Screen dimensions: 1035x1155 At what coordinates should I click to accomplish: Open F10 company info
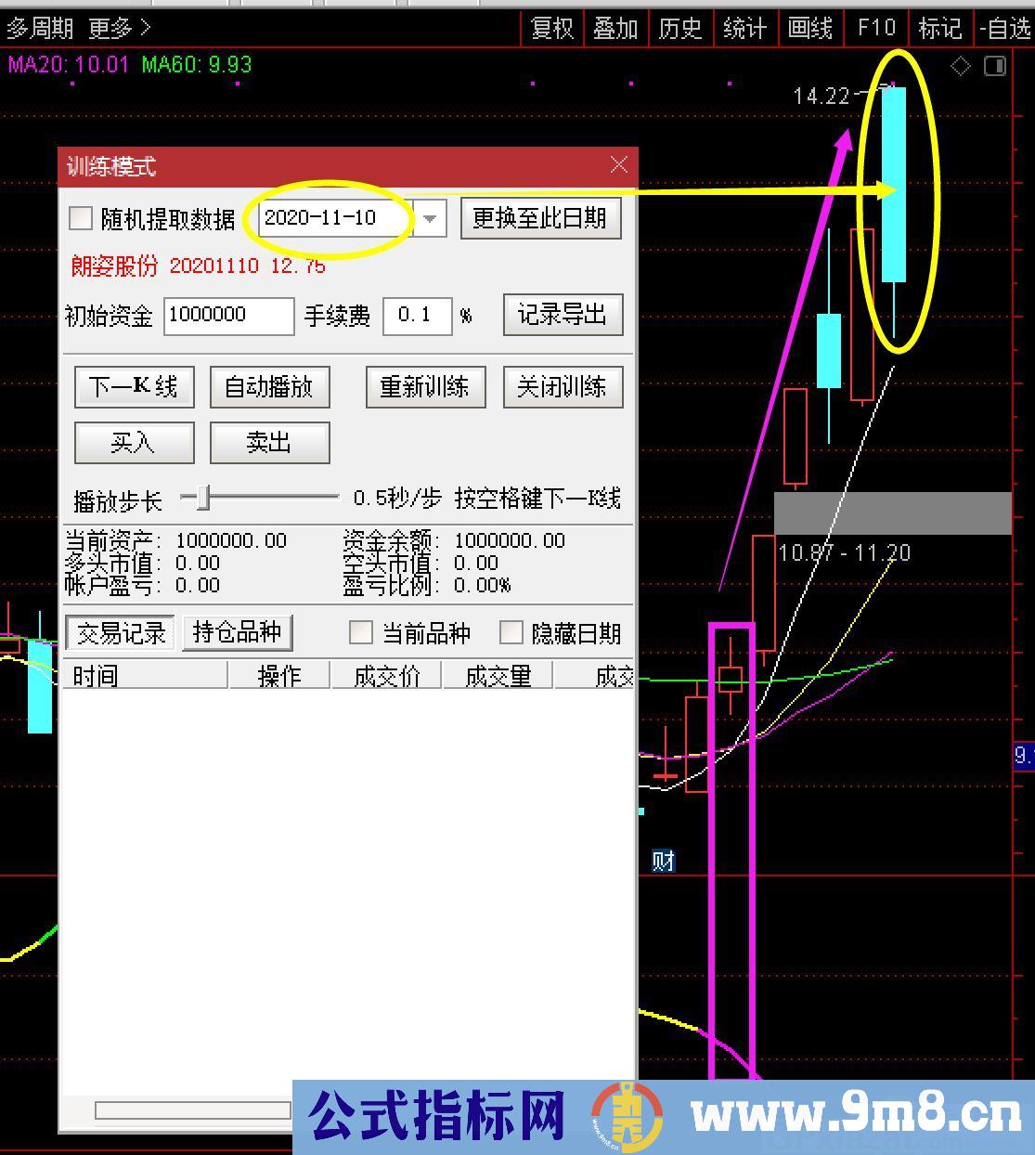point(876,29)
